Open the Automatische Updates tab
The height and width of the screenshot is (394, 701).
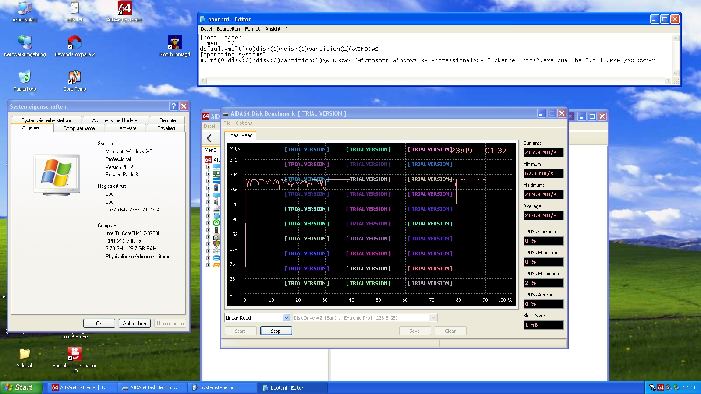click(116, 120)
